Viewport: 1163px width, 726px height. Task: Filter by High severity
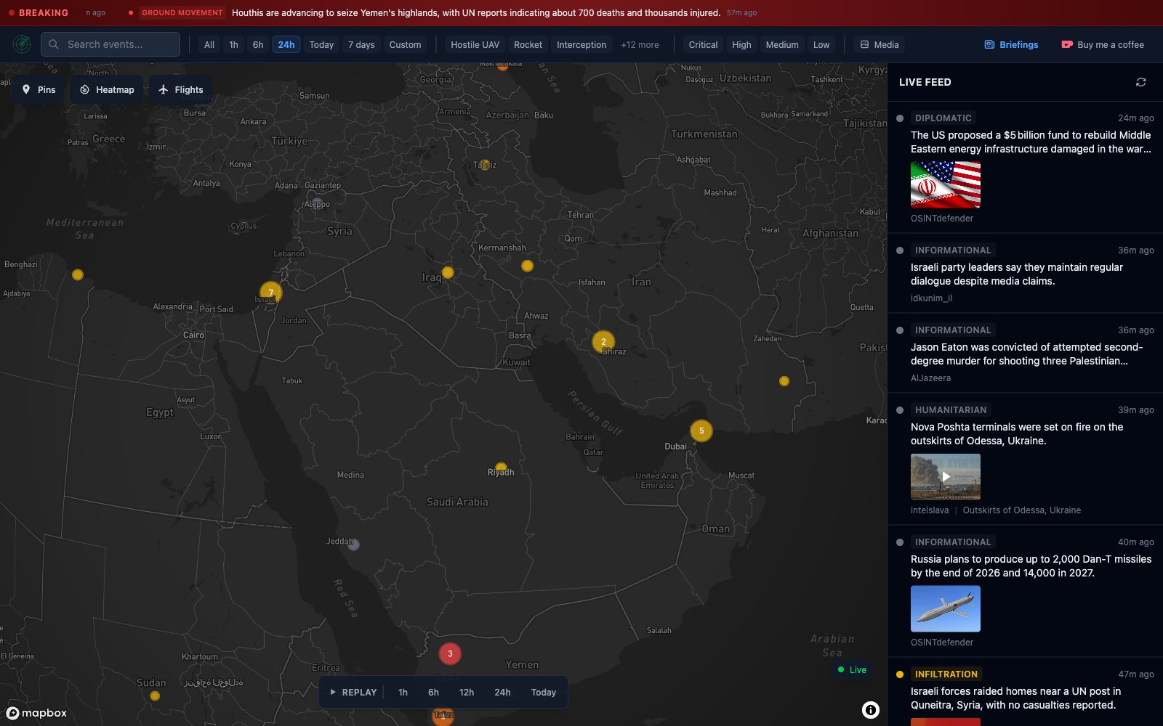coord(741,44)
